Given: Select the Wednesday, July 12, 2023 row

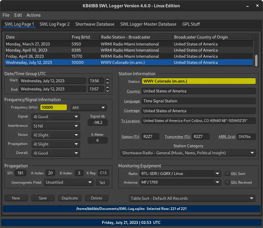Looking at the screenshot, I should click(129, 62).
